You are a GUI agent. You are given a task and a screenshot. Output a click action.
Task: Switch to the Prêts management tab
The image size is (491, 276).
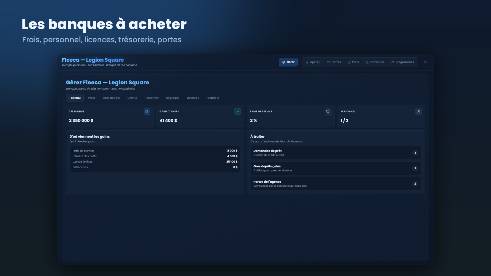click(x=92, y=98)
